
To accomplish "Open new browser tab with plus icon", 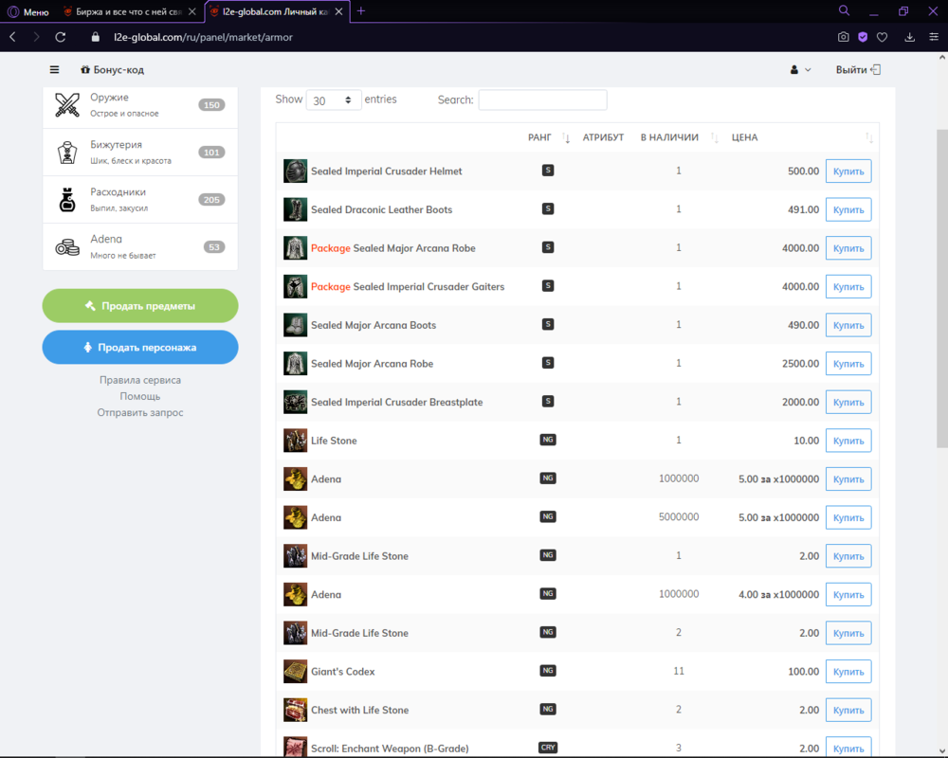I will coord(361,11).
